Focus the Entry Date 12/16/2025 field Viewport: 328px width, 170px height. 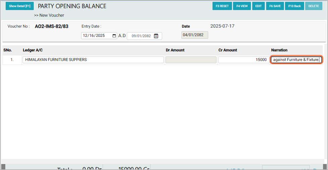click(x=96, y=36)
